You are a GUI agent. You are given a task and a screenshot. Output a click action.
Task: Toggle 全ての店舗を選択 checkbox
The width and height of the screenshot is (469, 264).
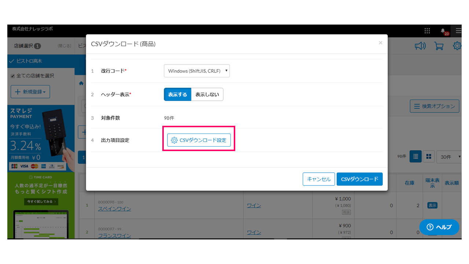click(x=13, y=76)
